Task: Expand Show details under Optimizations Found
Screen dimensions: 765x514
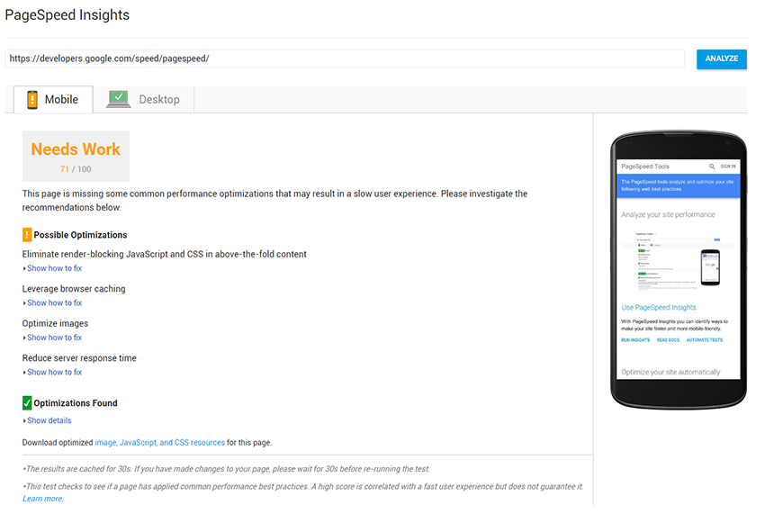Action: tap(49, 420)
